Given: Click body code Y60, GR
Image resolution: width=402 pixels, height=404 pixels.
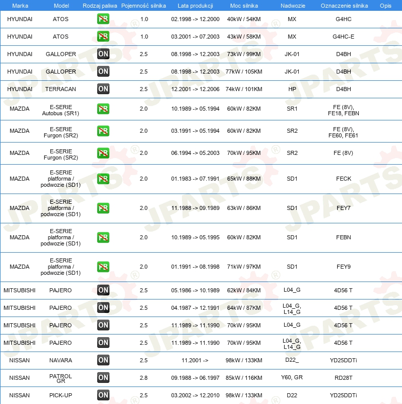Looking at the screenshot, I should point(292,377).
